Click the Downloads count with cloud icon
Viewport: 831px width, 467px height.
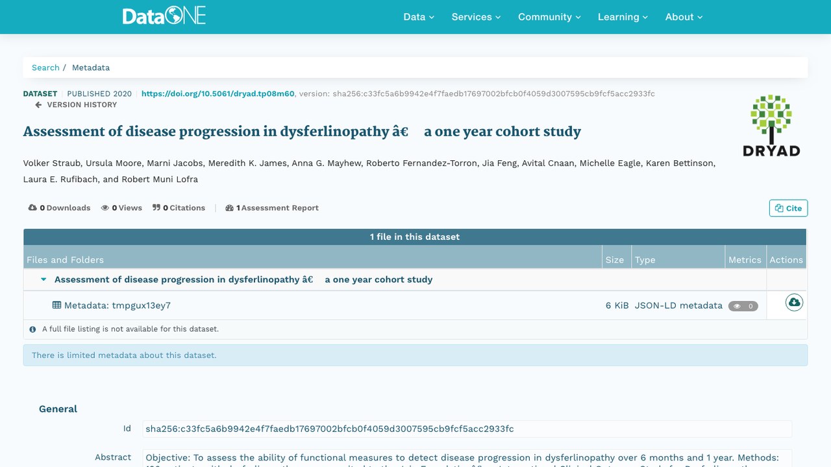[59, 208]
